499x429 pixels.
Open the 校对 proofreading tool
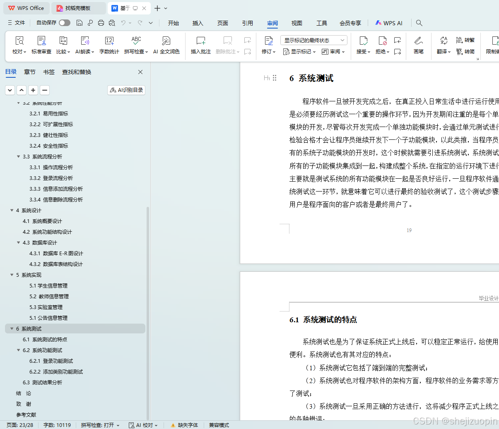click(x=19, y=45)
